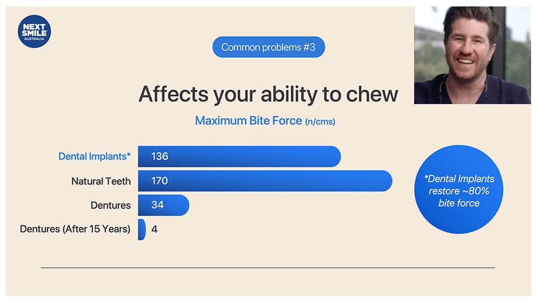
Task: Click the Affects your ability to chew heading
Action: click(268, 94)
